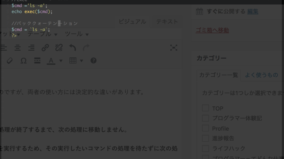Open table grid dropdown arrow
Image resolution: width=284 pixels, height=159 pixels.
81,61
